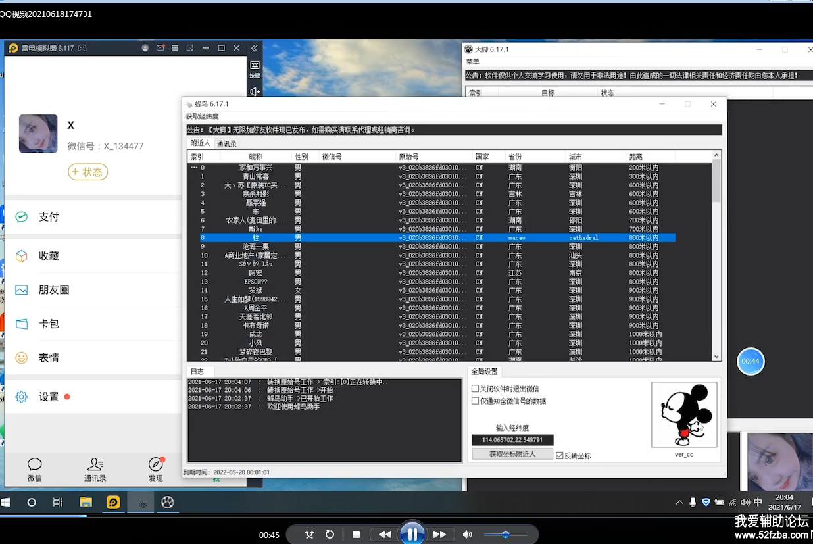The image size is (813, 544).
Task: Mute the media player volume
Action: [x=467, y=535]
